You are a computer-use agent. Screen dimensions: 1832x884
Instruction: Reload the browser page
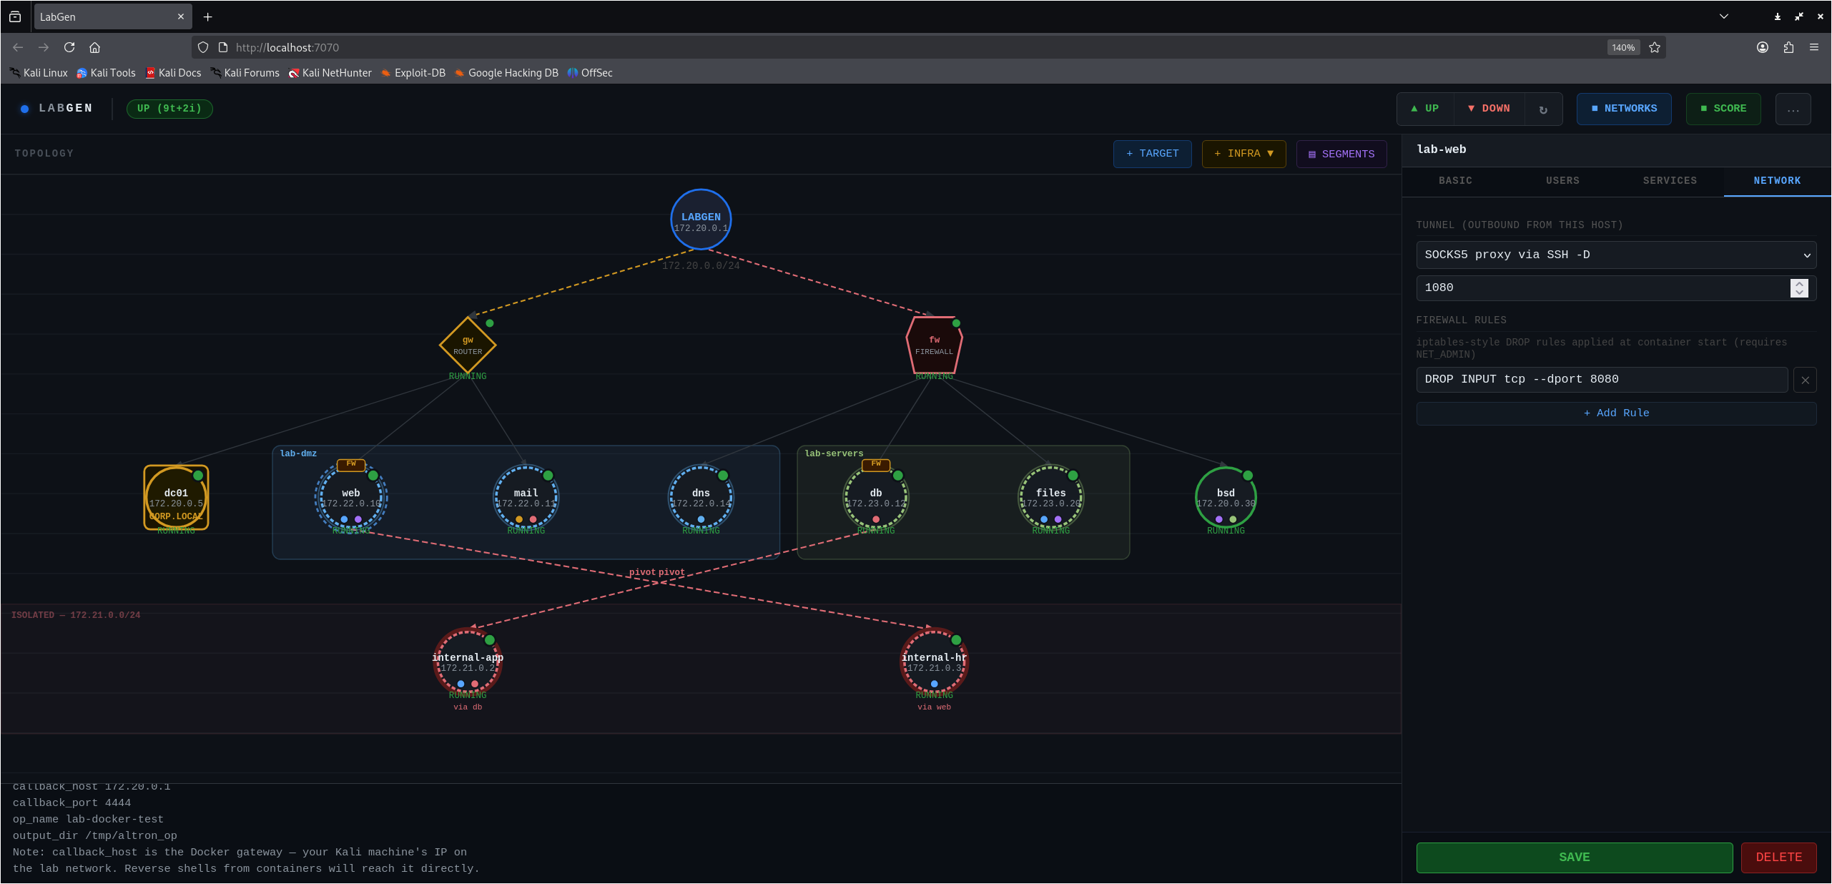pyautogui.click(x=69, y=47)
